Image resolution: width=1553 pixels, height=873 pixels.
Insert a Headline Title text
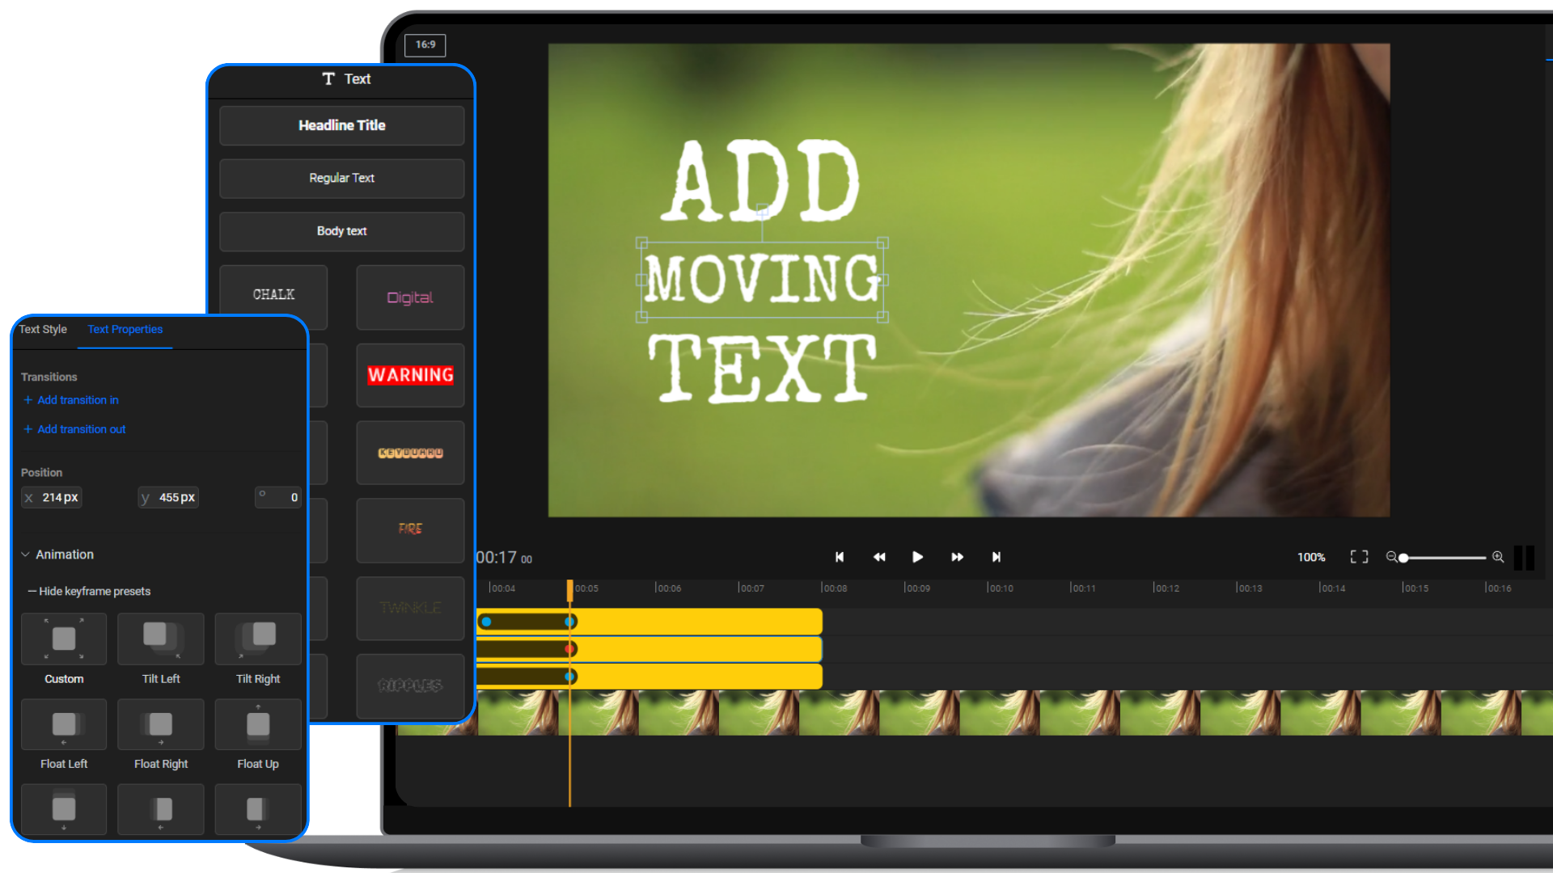tap(341, 125)
